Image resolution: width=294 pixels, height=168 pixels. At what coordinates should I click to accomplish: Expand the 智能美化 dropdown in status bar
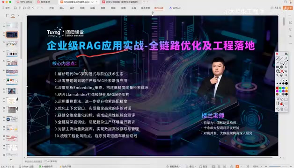[x=180, y=167]
